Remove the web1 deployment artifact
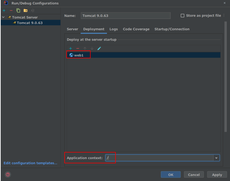 [x=78, y=48]
